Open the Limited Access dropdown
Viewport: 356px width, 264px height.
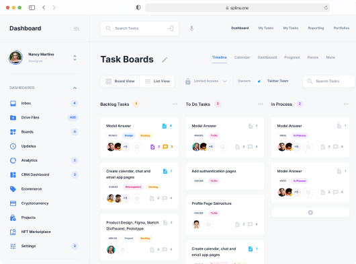(x=206, y=81)
